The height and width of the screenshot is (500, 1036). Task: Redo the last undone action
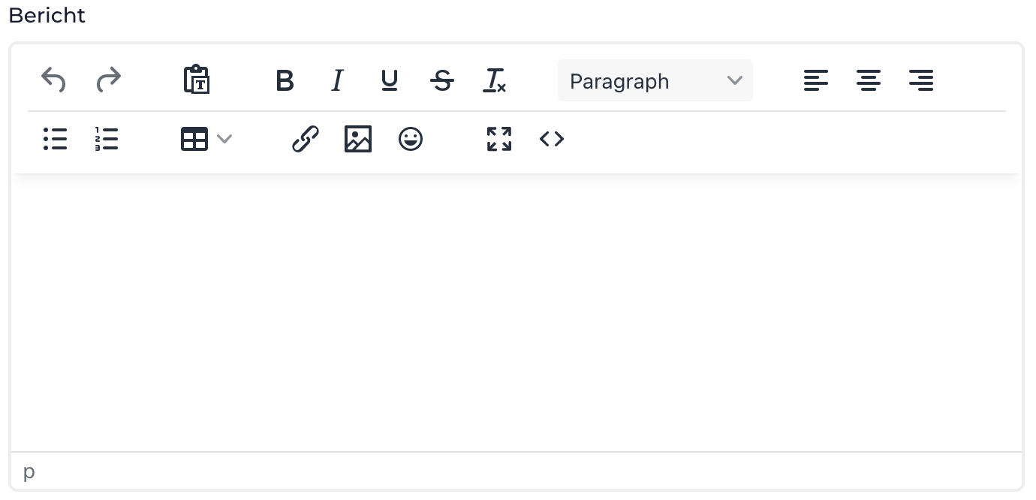click(109, 80)
